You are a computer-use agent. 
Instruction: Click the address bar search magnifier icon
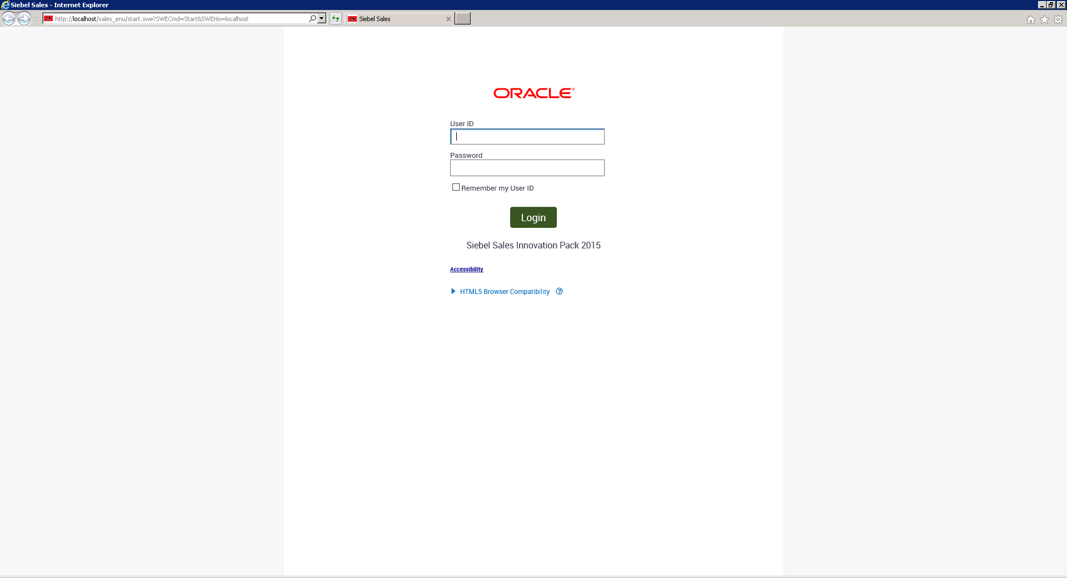coord(313,18)
